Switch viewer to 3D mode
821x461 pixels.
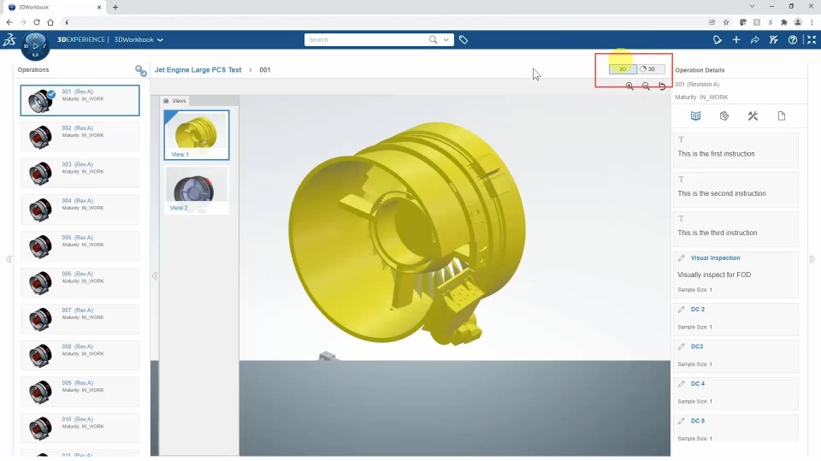(x=651, y=69)
